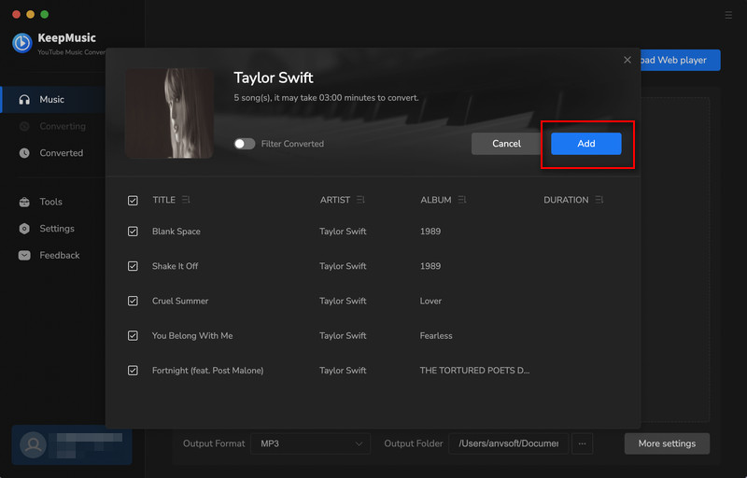Image resolution: width=747 pixels, height=478 pixels.
Task: Sort by ALBUM using sort icon
Action: (461, 200)
